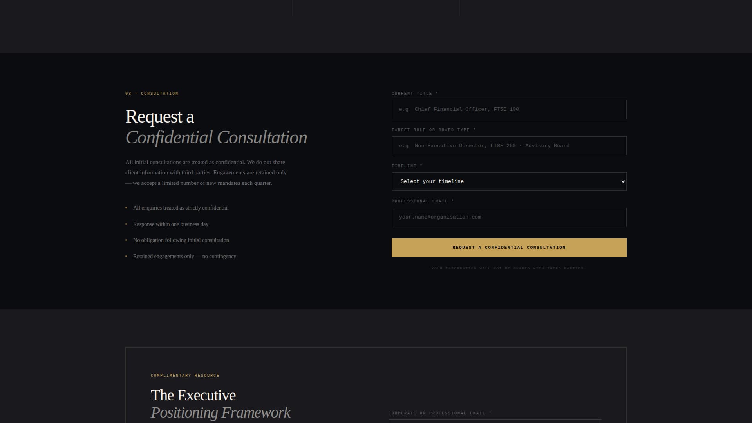
Task: Click the Professional Email input field
Action: point(509,217)
